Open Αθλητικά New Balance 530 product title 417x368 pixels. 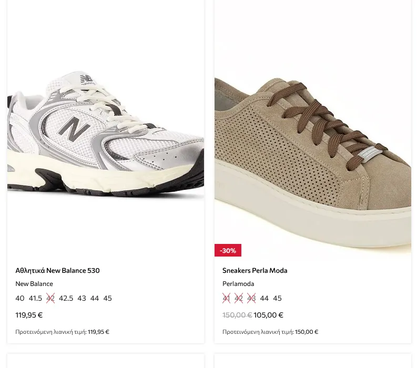tap(57, 270)
